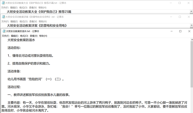
Task: Click the line 活动准备：
Action: pyautogui.click(x=14, y=71)
